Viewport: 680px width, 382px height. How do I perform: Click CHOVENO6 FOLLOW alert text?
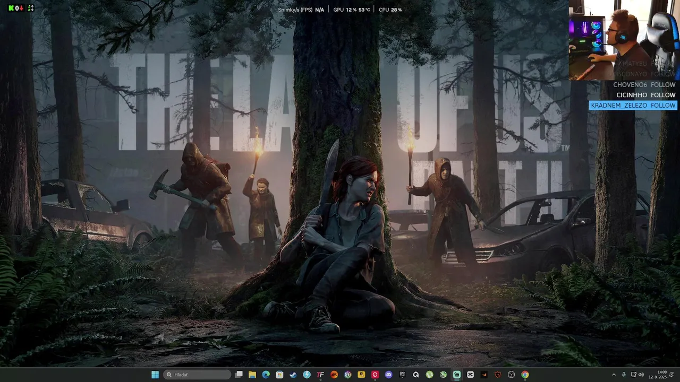click(x=644, y=84)
